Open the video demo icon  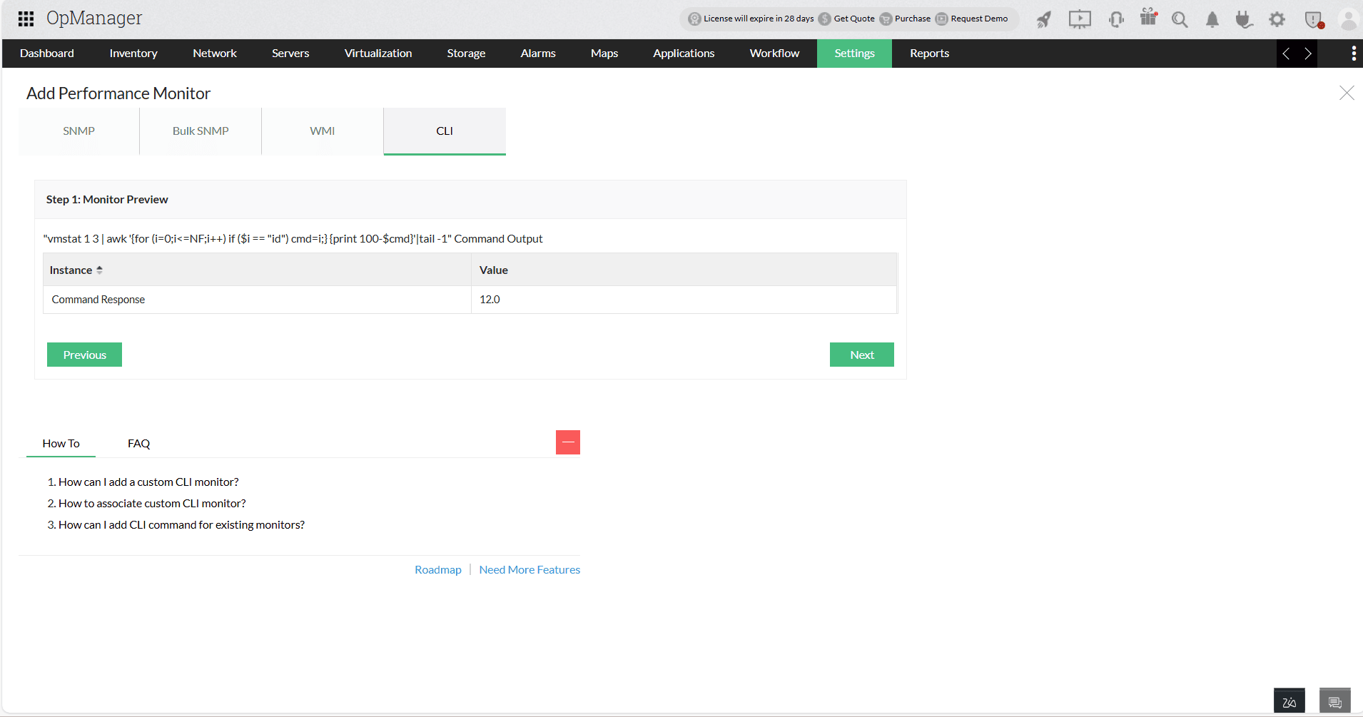tap(1079, 19)
